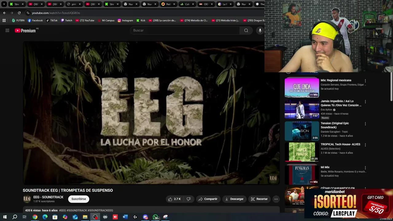Screen dimensions: 393x221
Task: Open WhatsApp from taskbar
Action: point(156,217)
